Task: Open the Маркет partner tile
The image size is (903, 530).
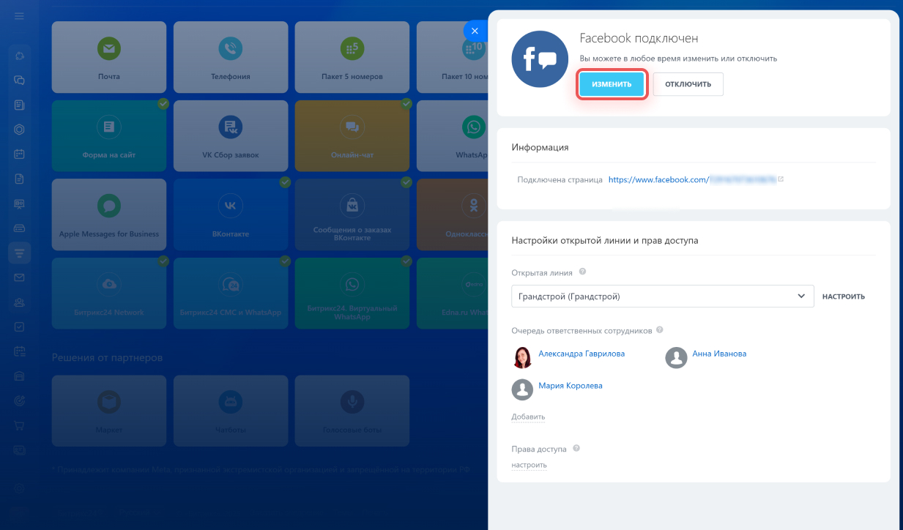Action: click(109, 411)
